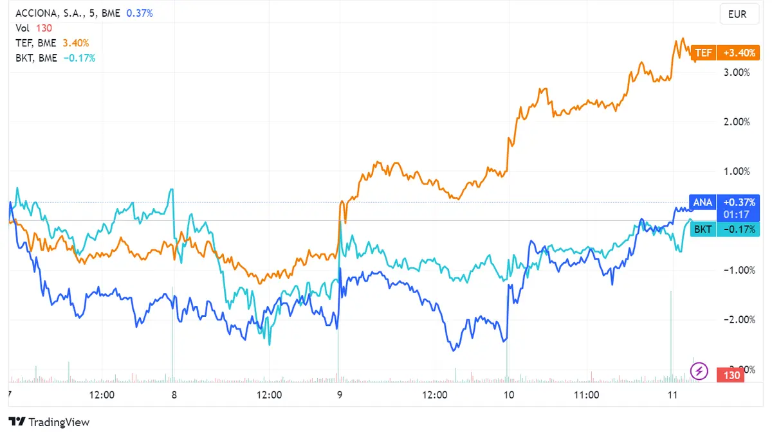Toggle the Vol 130 indicator visibility

tap(21, 28)
